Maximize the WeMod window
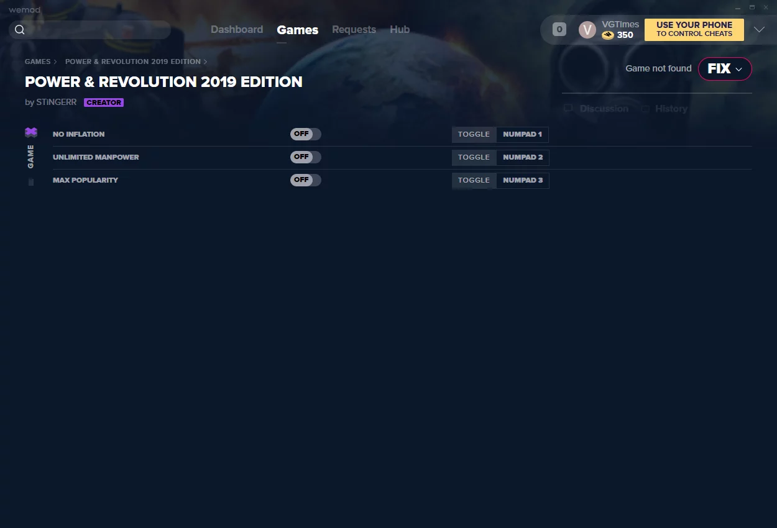 pyautogui.click(x=752, y=7)
